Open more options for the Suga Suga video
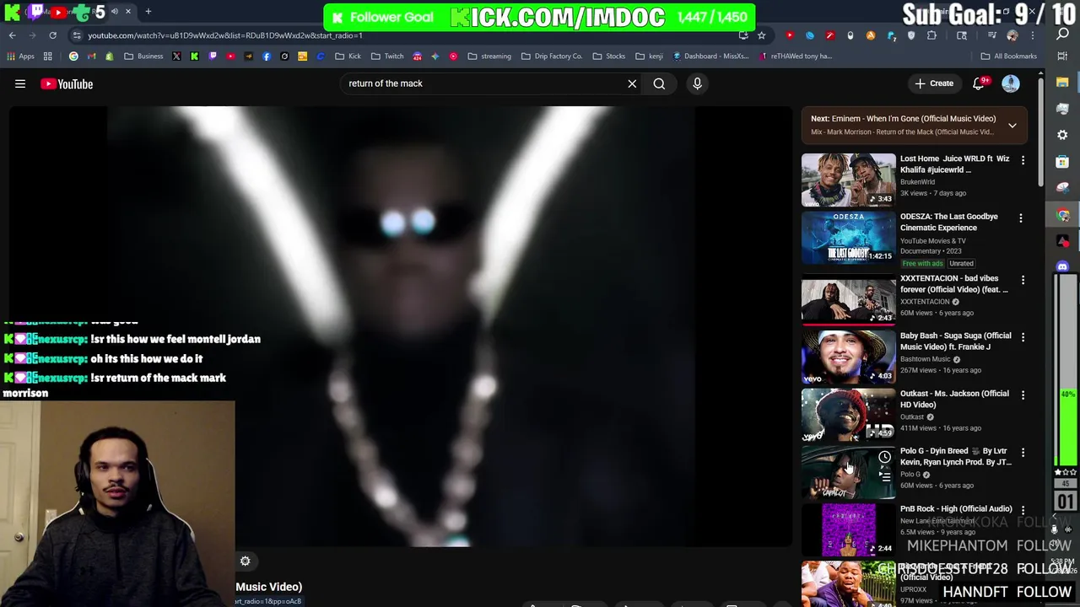Screen dimensions: 1080x607 (x=1023, y=337)
